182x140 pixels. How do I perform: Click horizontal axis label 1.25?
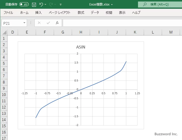tap(137, 93)
